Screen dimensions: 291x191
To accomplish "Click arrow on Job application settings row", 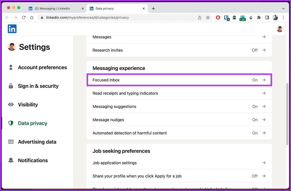I will pos(264,163).
